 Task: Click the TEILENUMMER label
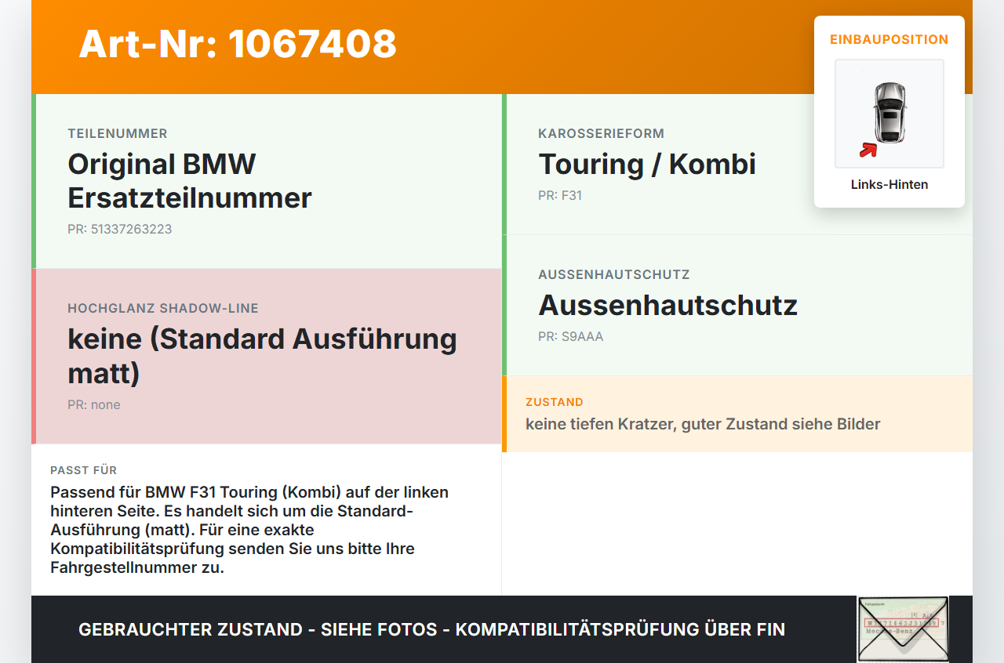118,134
